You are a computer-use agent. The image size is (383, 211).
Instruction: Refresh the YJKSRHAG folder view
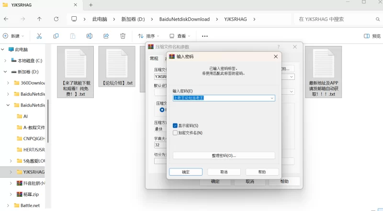(56, 19)
